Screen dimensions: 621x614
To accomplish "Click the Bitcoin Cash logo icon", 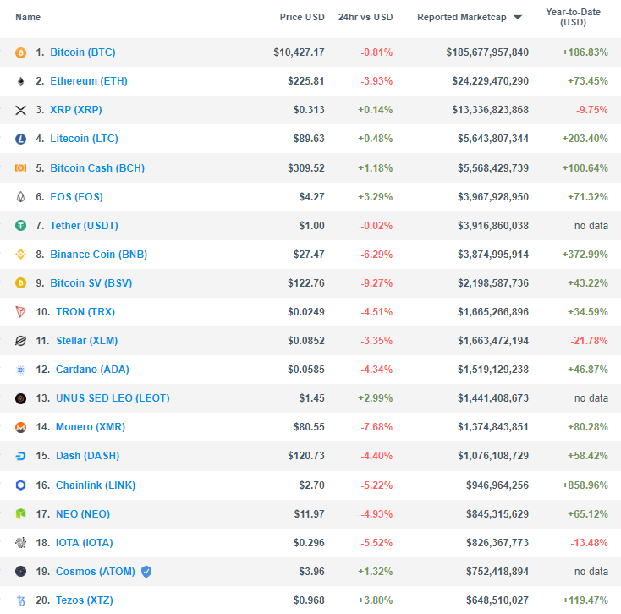I will click(x=20, y=168).
